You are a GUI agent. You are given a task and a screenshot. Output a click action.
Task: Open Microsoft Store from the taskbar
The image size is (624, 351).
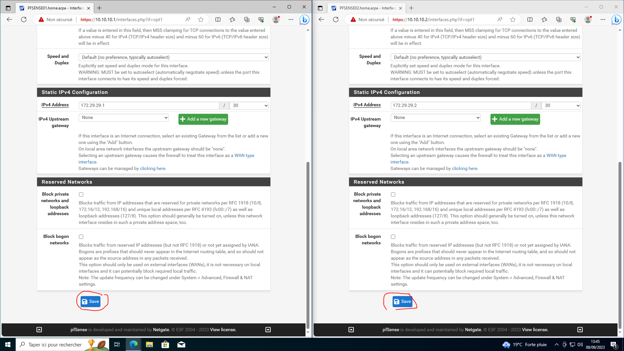165,344
